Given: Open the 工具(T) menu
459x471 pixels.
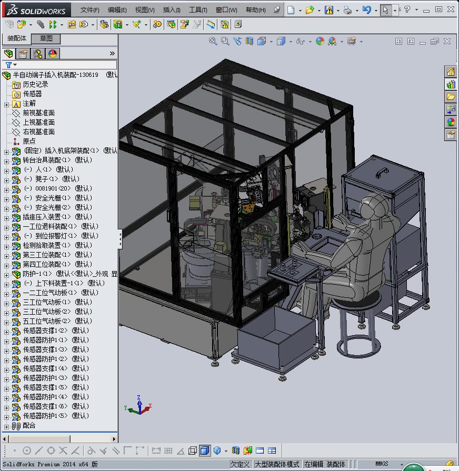Looking at the screenshot, I should pos(198,10).
